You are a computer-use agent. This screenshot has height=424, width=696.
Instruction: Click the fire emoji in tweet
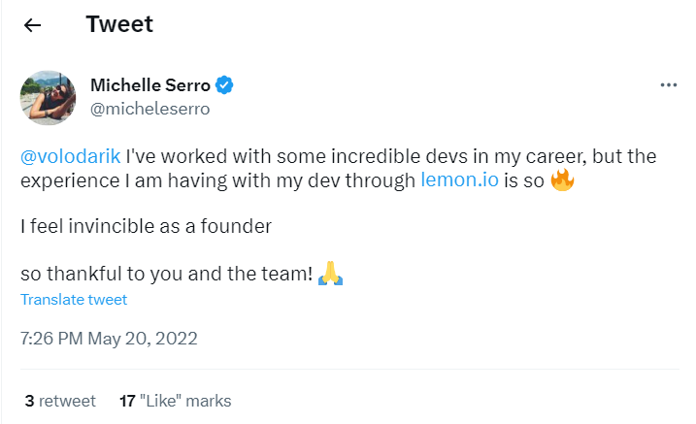562,180
